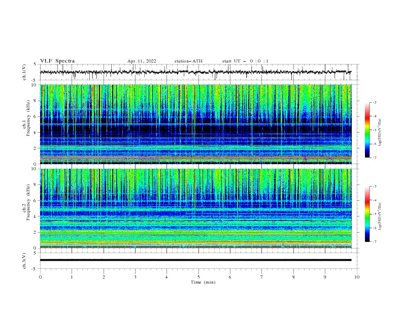The height and width of the screenshot is (311, 402).
Task: Click the ch.1(V) axis tick label "5"
Action: point(35,64)
